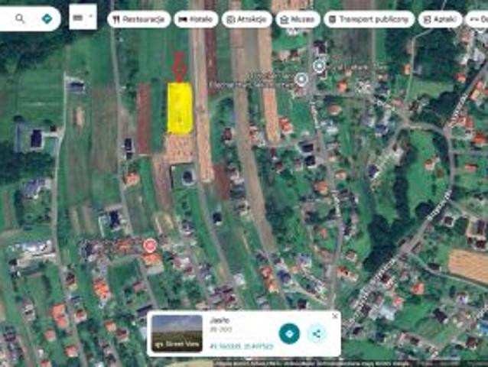
Task: Select the Apteki category chip
Action: click(441, 19)
